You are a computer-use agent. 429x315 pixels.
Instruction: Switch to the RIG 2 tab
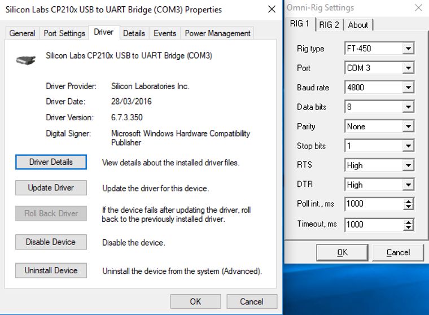tap(329, 25)
